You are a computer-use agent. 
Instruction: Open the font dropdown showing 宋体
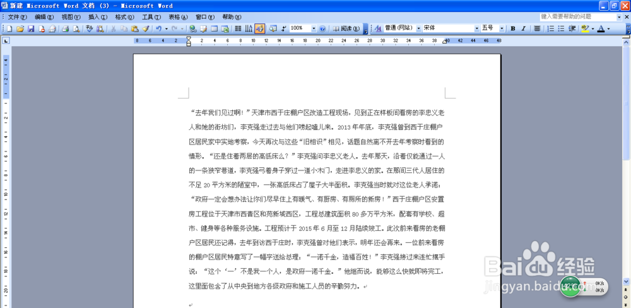[477, 28]
